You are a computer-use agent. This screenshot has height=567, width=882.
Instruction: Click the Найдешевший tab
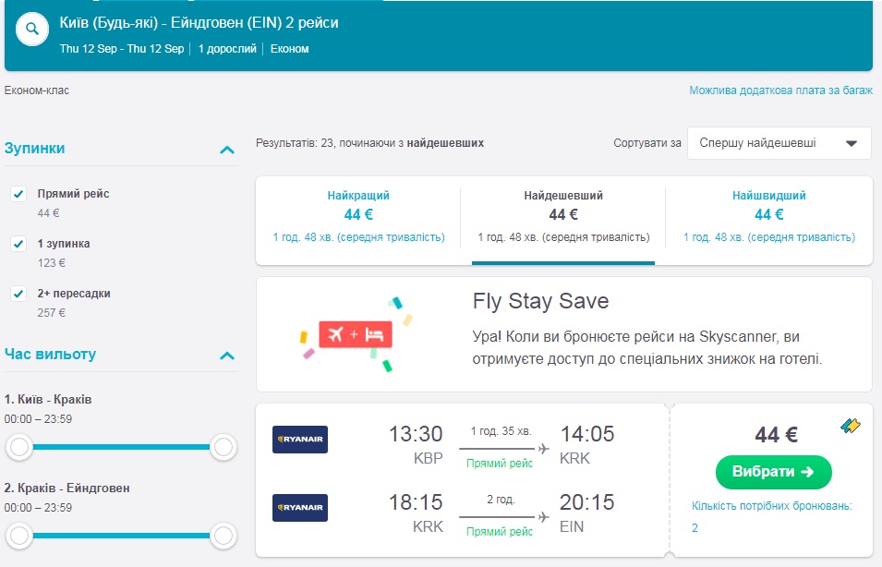click(563, 216)
